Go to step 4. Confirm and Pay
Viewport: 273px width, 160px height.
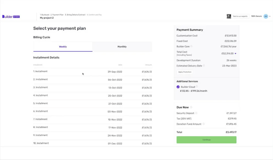pos(94,15)
